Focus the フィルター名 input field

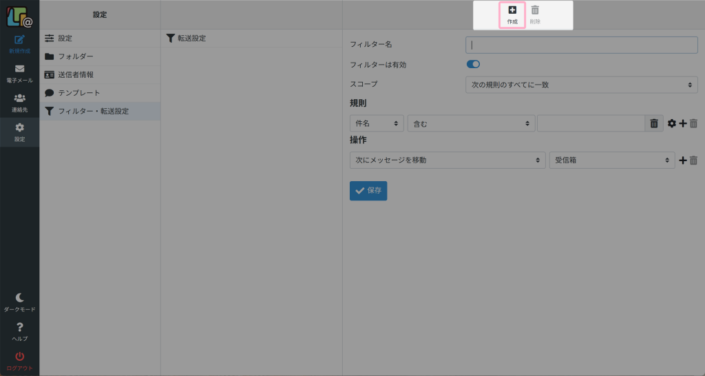point(581,45)
